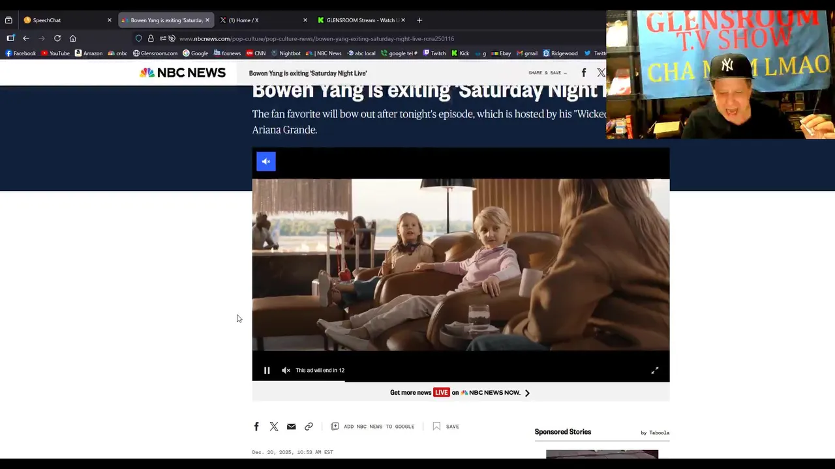This screenshot has width=835, height=469.
Task: Open the tracking protection shield icon
Action: pos(138,38)
